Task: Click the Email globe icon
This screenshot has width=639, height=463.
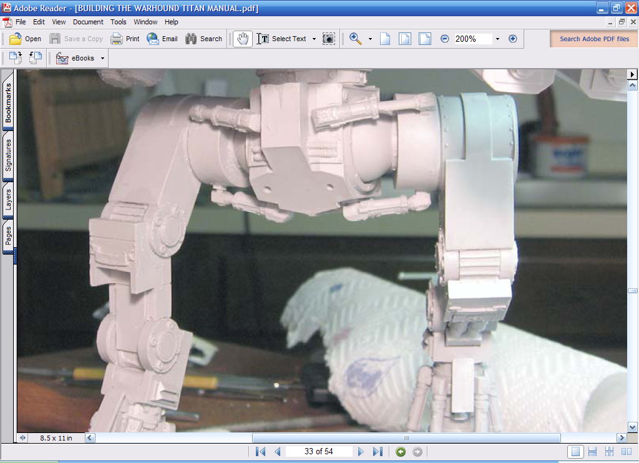Action: pos(153,39)
